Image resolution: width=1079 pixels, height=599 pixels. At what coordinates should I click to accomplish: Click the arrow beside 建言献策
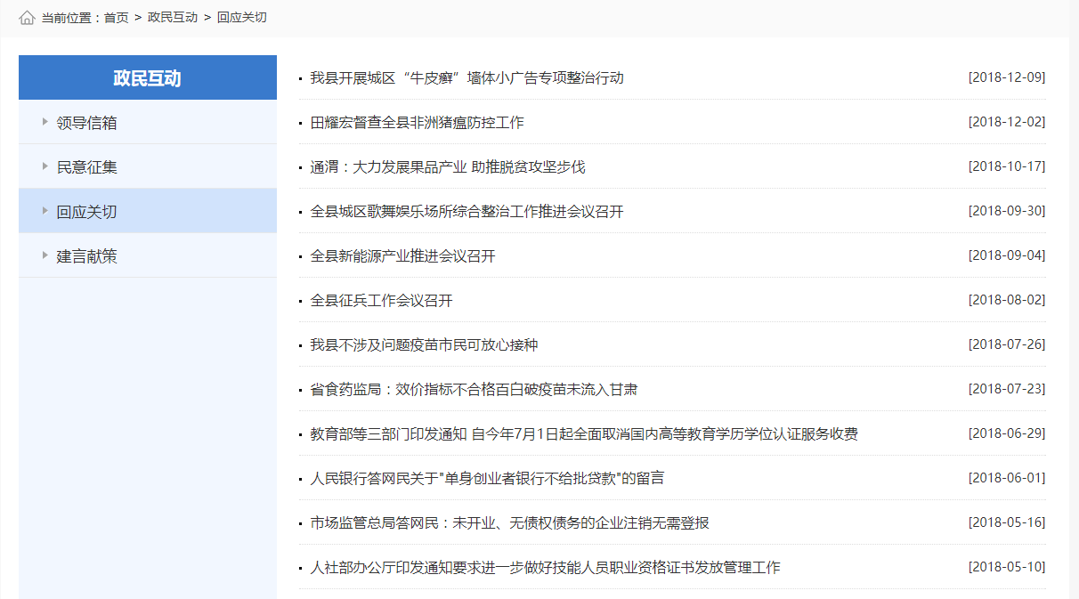click(x=45, y=255)
